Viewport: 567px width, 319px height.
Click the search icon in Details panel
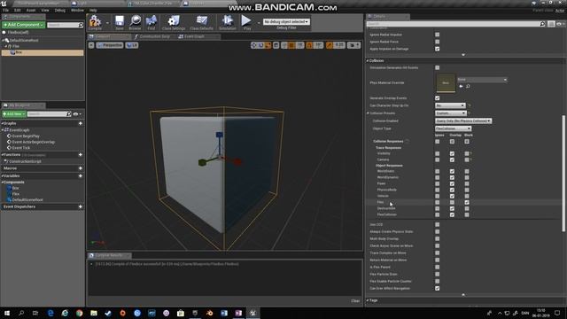tap(542, 24)
